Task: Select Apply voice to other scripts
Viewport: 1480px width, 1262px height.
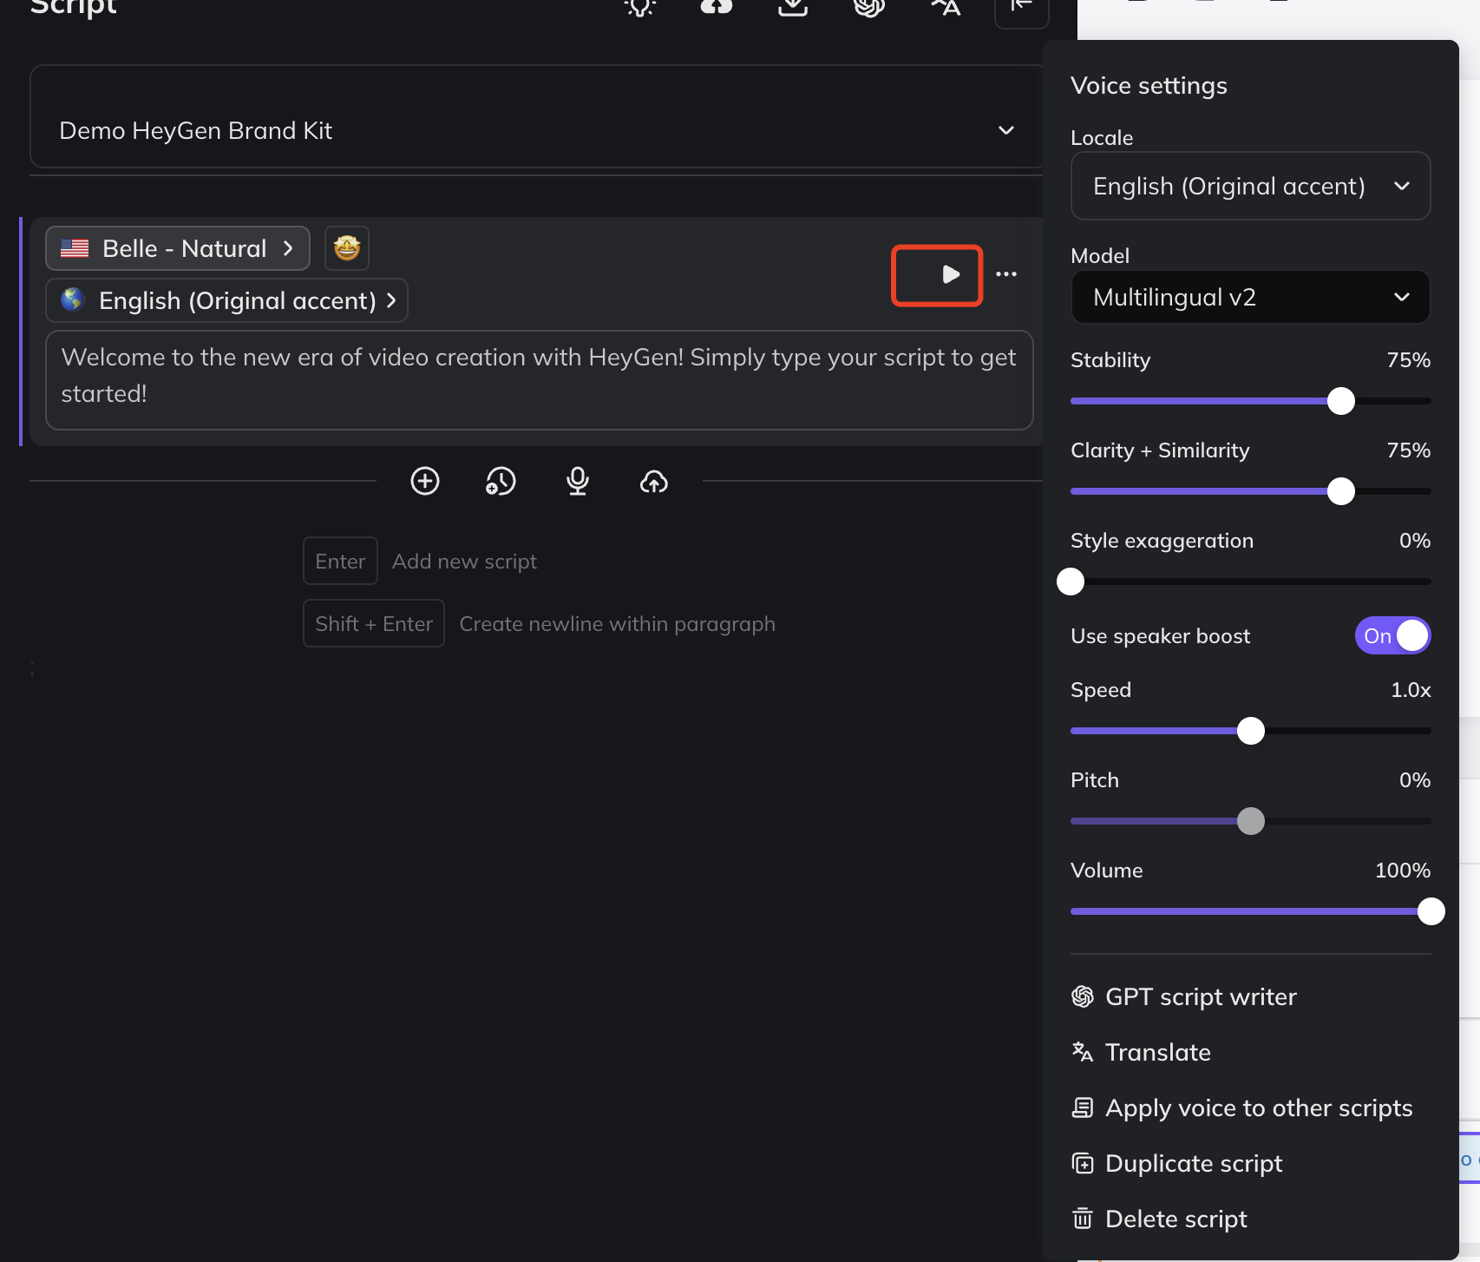Action: click(x=1250, y=1108)
